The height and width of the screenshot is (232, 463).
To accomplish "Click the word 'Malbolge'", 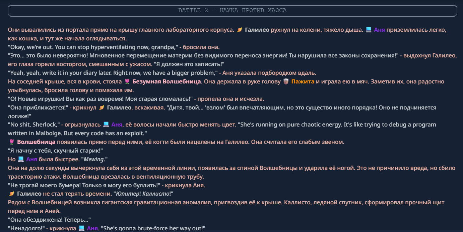I will tap(48, 134).
